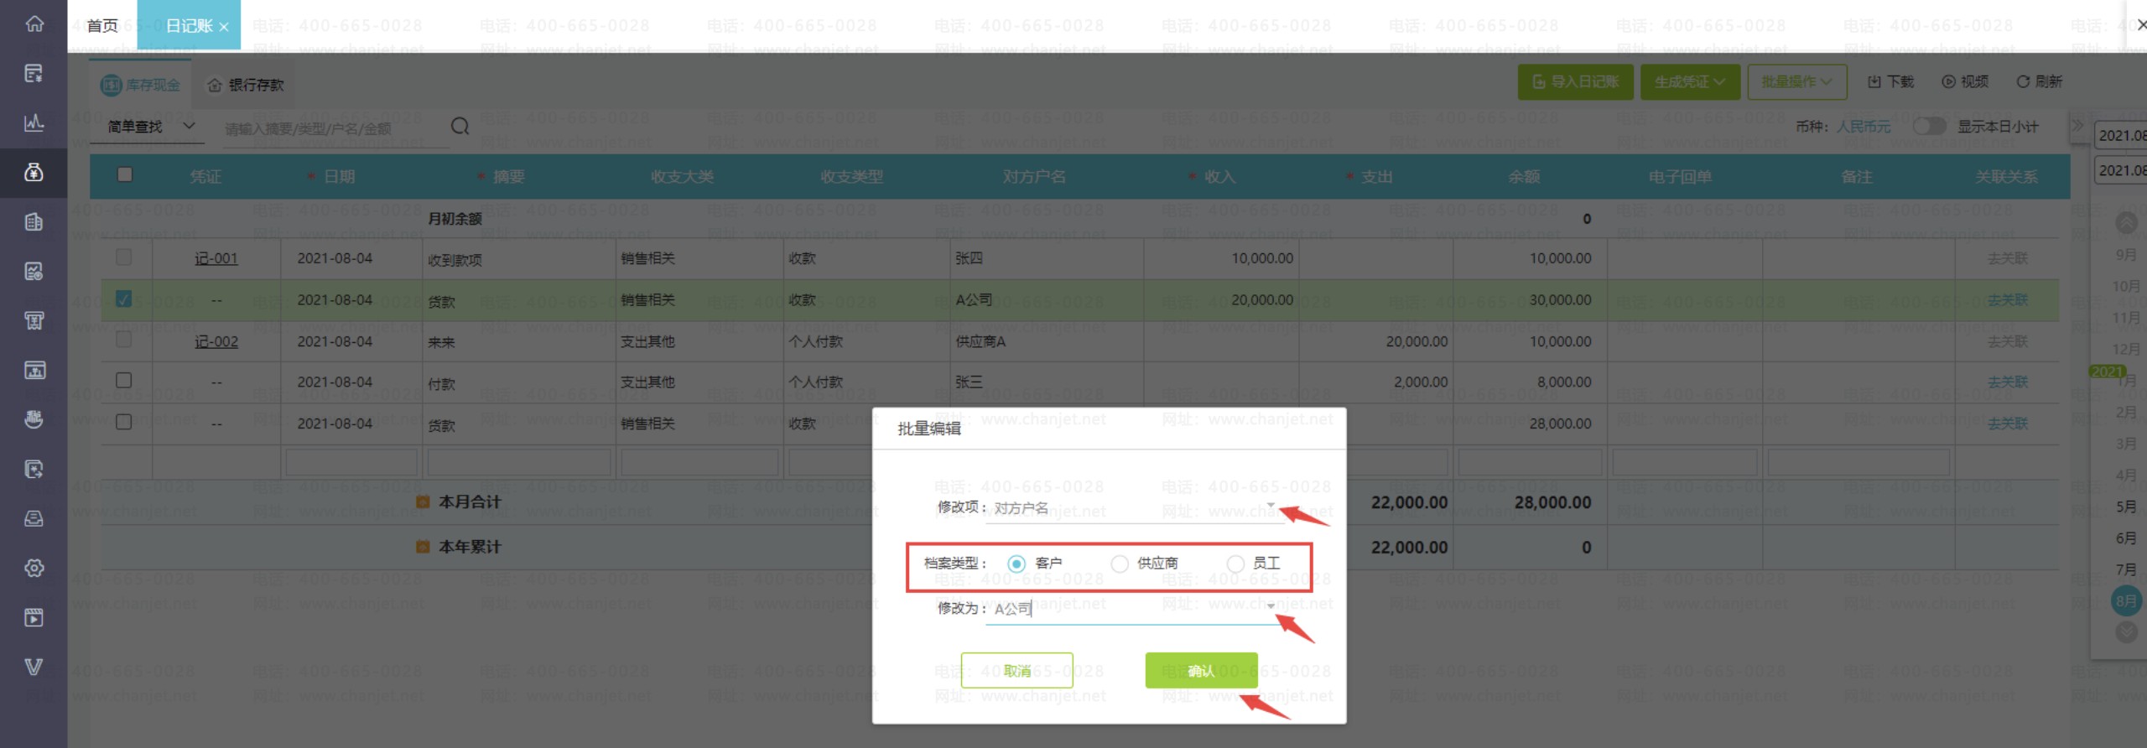This screenshot has height=748, width=2147.
Task: Click 去关联 link in 付款 张三 row
Action: click(2008, 382)
